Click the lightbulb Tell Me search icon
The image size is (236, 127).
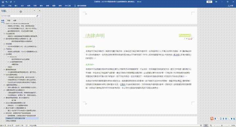coord(75,6)
